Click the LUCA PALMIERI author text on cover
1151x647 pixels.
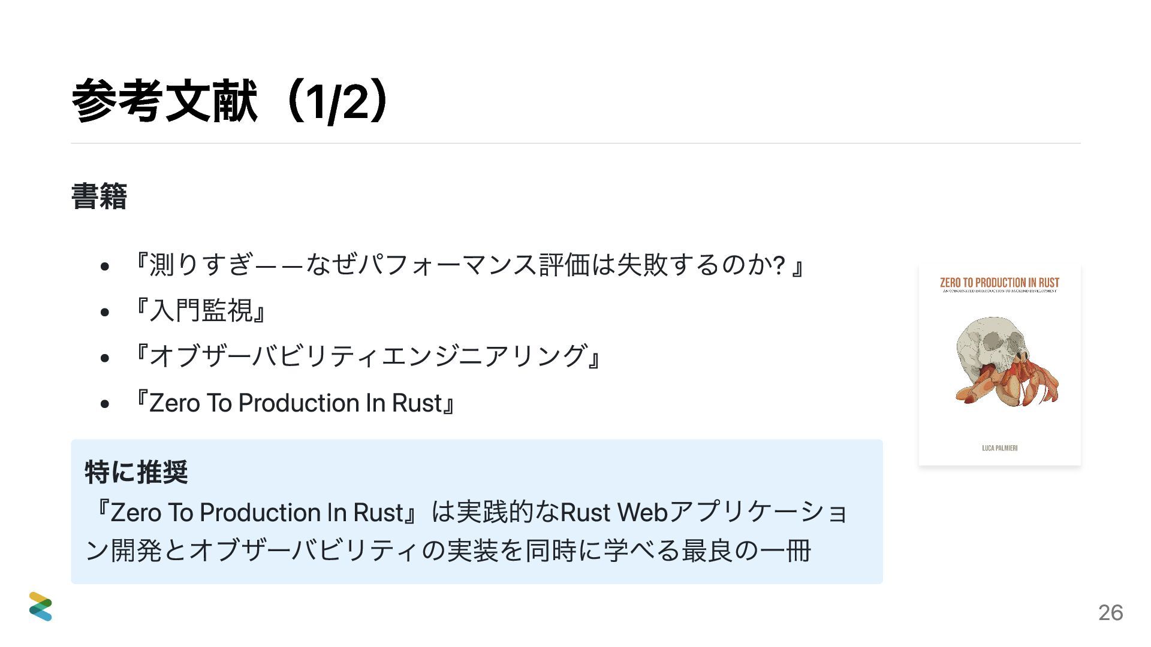999,448
